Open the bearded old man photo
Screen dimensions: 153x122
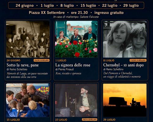point(76,100)
